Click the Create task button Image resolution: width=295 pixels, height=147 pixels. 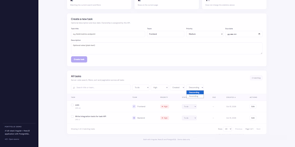79,59
